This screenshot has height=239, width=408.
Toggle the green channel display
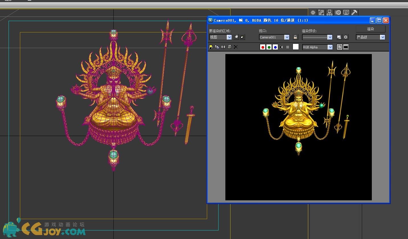pyautogui.click(x=269, y=47)
